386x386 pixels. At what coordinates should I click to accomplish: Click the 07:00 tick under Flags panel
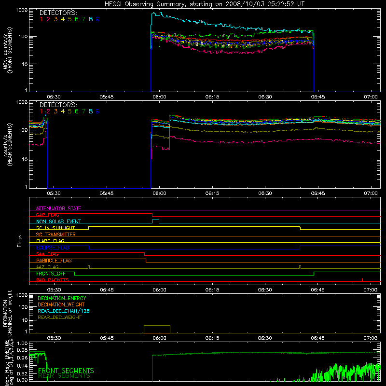point(371,290)
